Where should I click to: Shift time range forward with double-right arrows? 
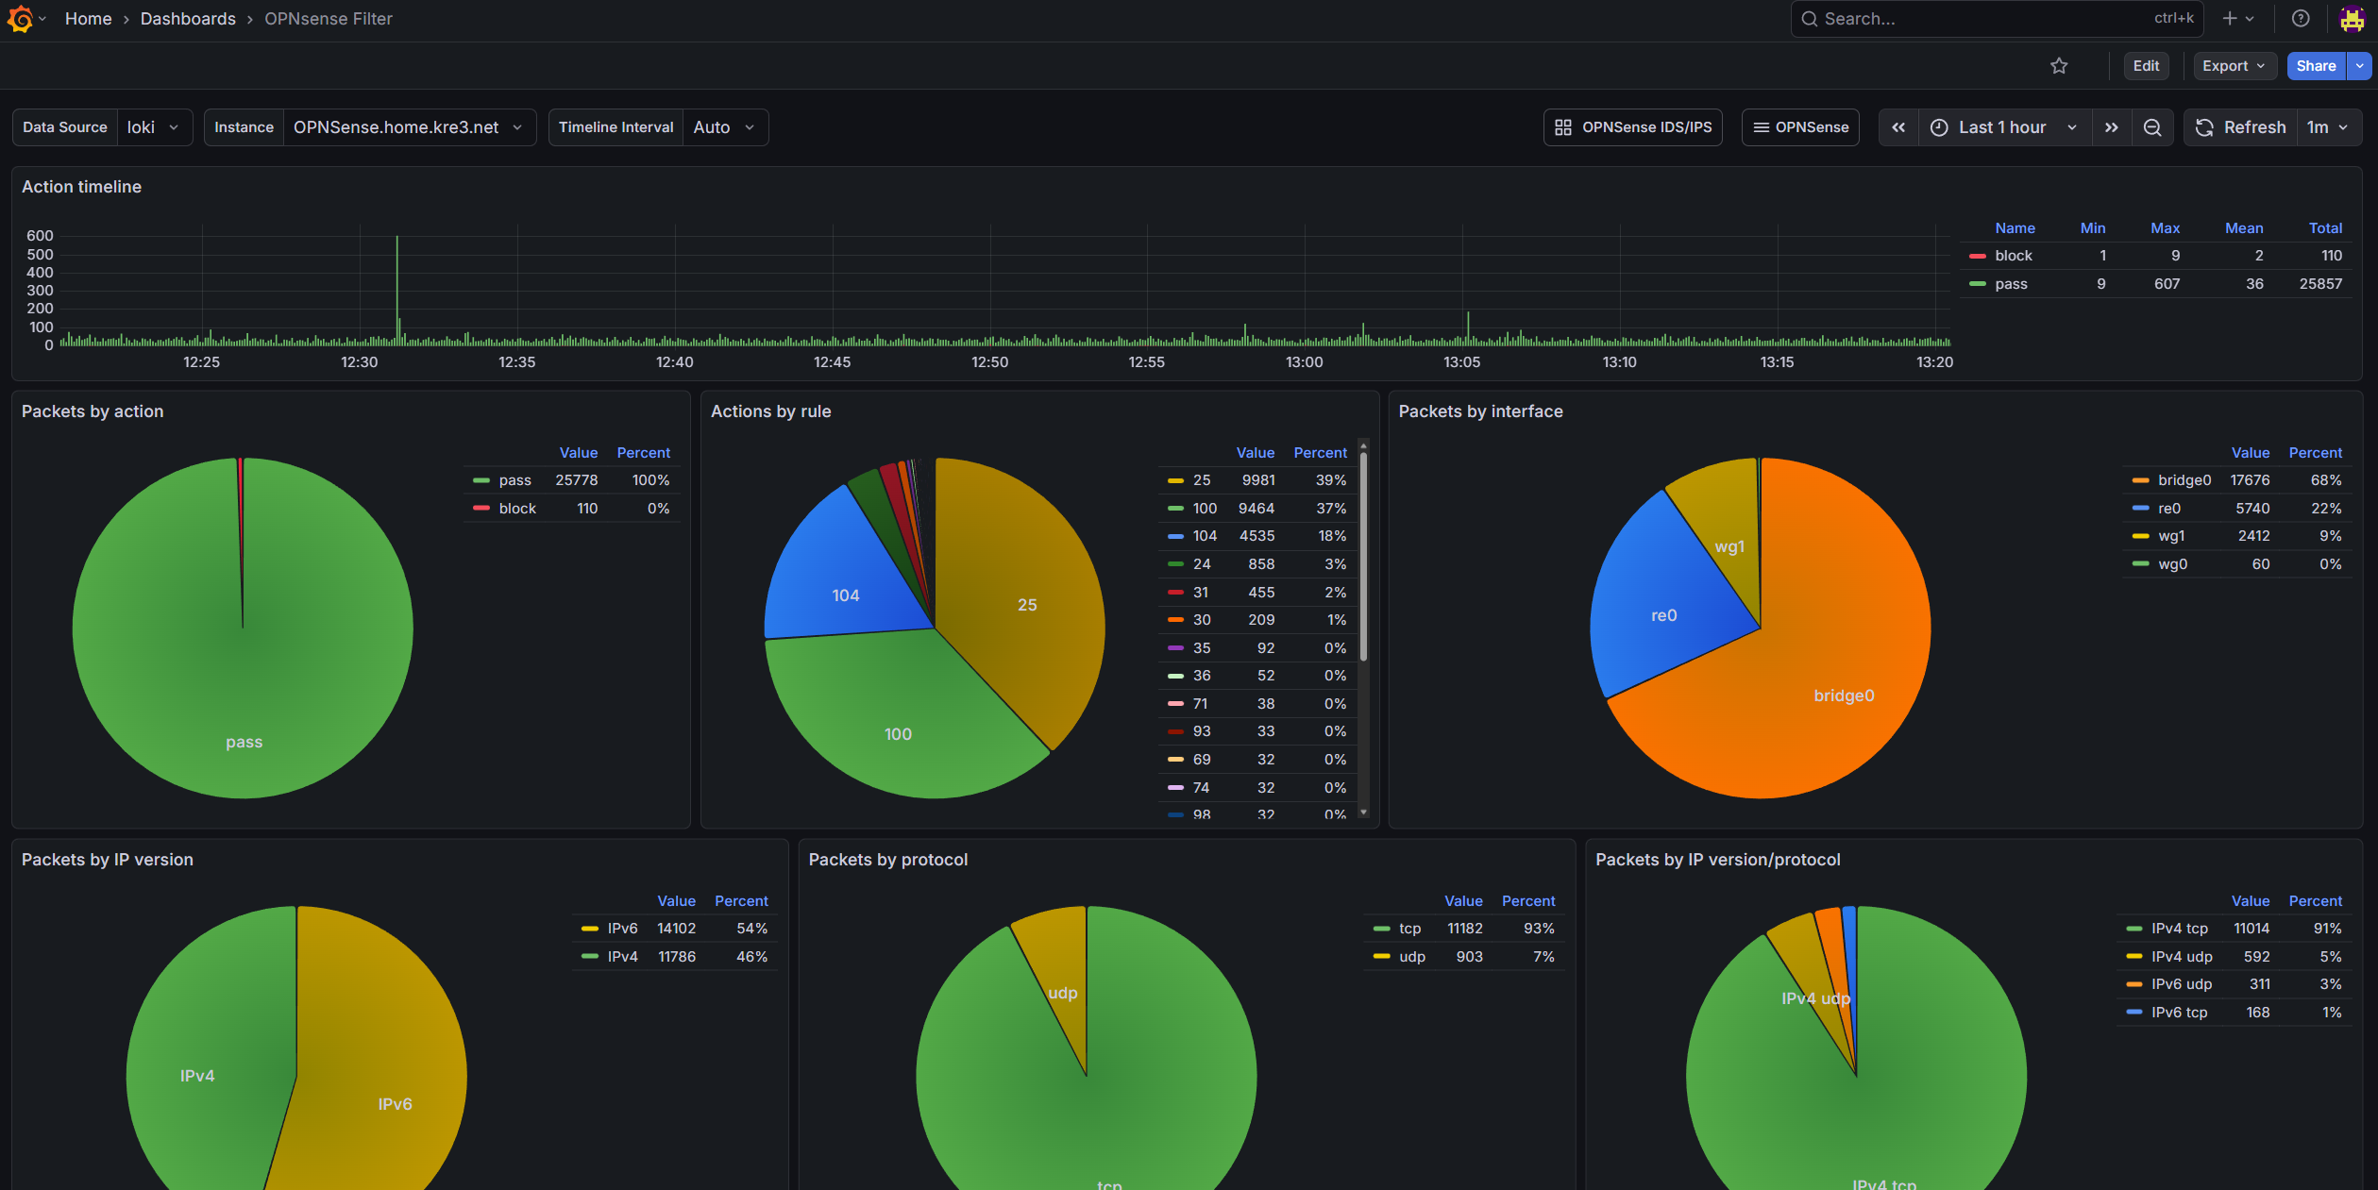2112,127
